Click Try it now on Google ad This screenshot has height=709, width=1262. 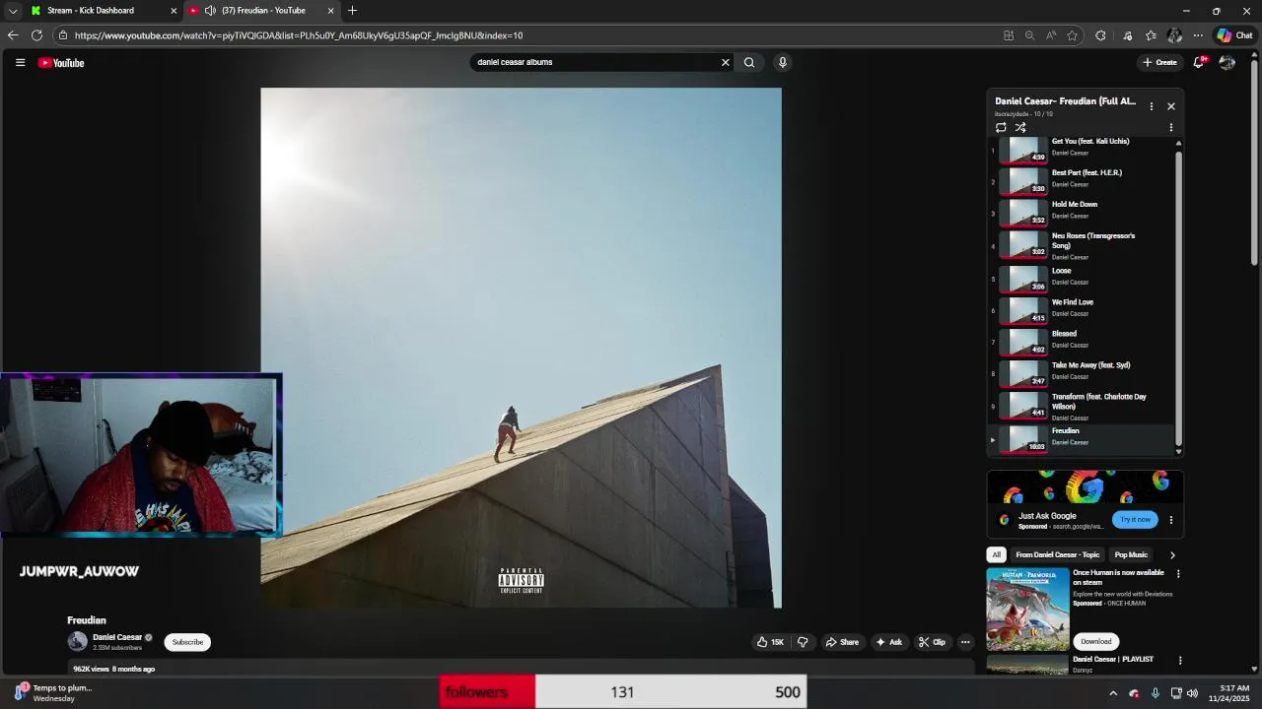1135,519
